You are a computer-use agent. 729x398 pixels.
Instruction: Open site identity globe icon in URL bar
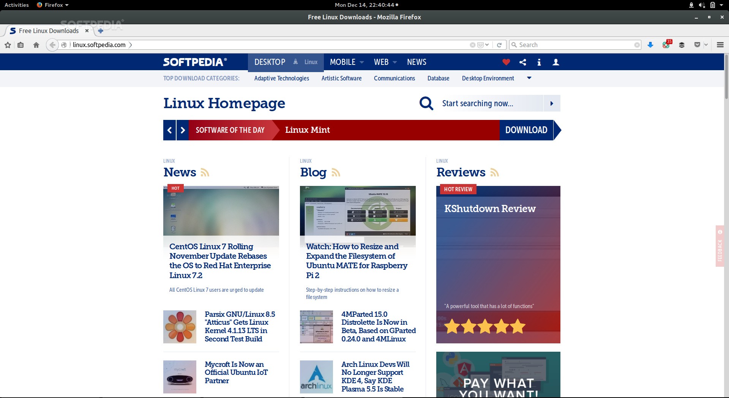click(x=64, y=45)
